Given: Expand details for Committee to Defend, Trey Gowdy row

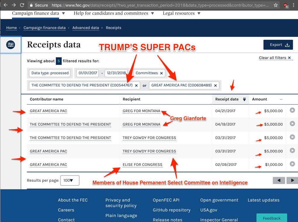Looking at the screenshot, I should coord(292,137).
